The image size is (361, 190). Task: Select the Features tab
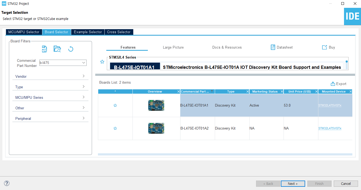click(128, 47)
